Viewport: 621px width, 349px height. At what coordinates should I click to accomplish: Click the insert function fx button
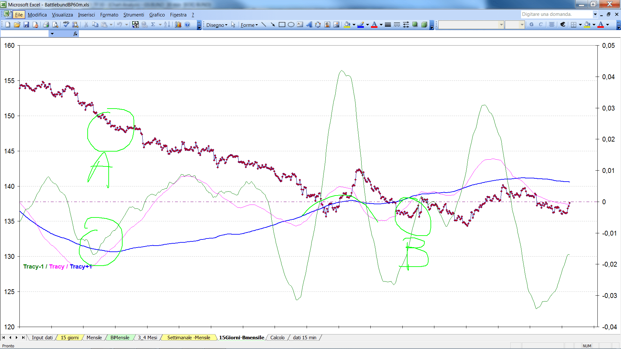(75, 34)
